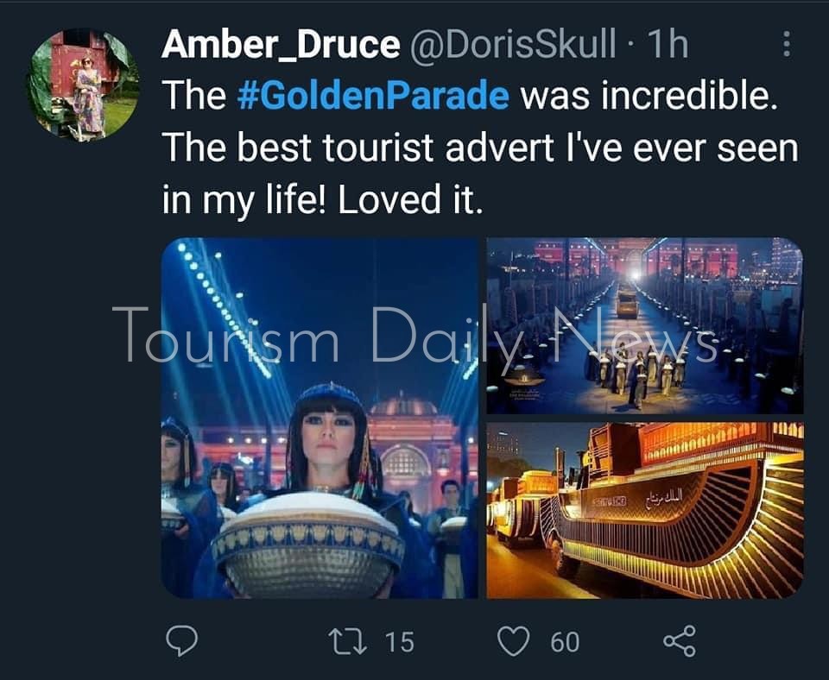
Task: Click the like count of 60
Action: (565, 642)
